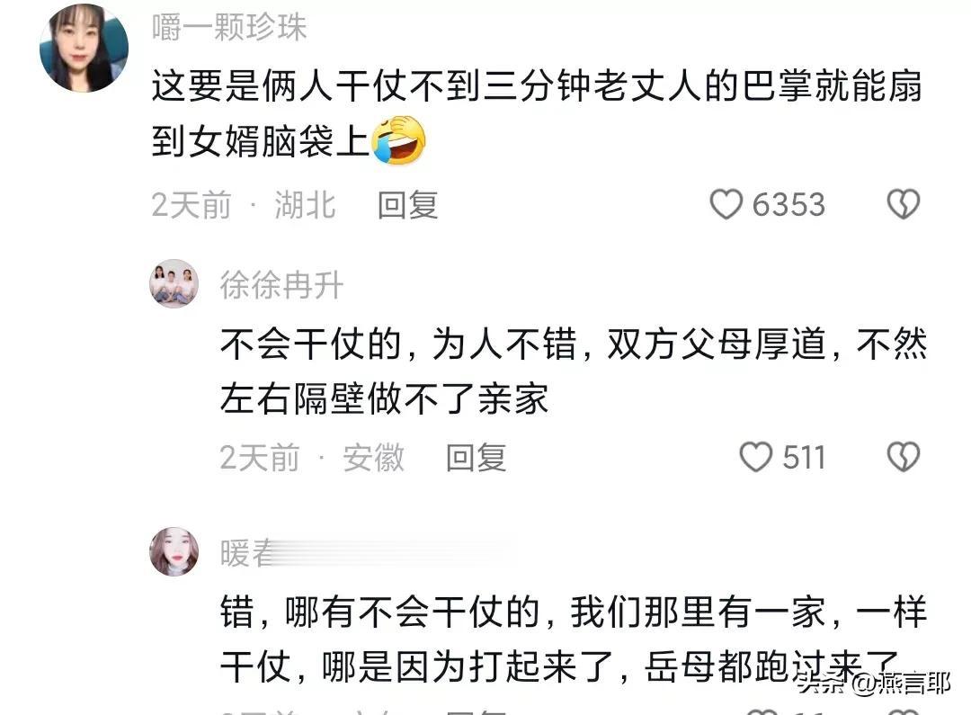Like 徐徐冉升's reply with 511 likes

tap(756, 457)
